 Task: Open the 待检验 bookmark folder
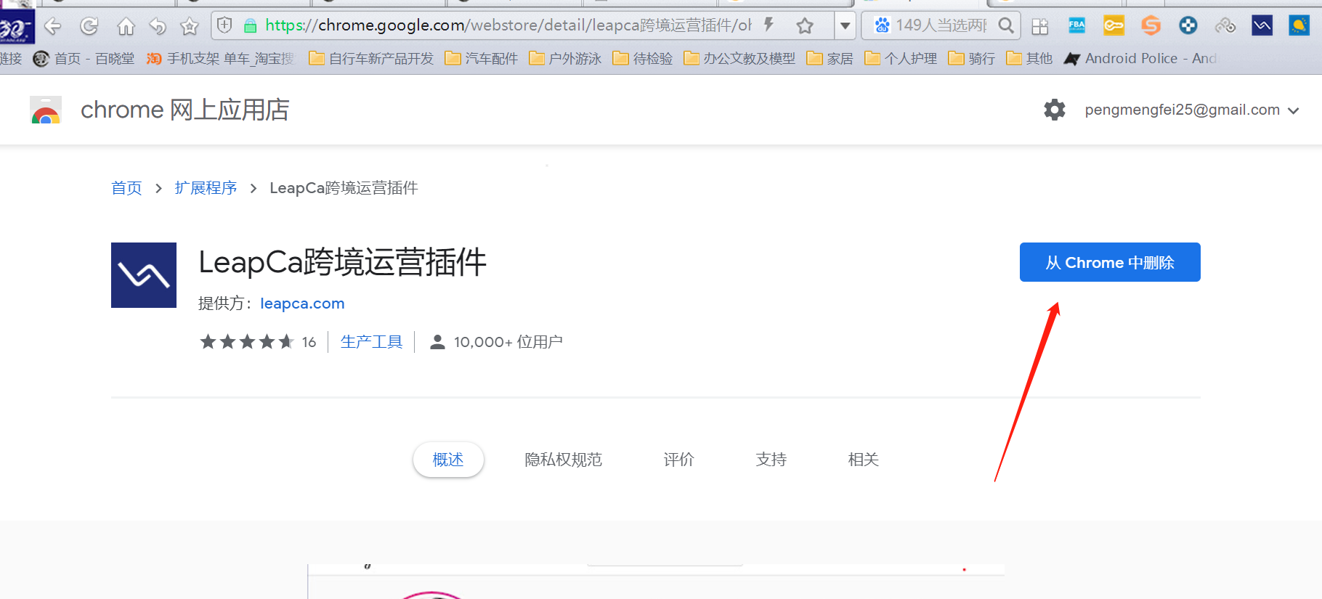[x=643, y=59]
